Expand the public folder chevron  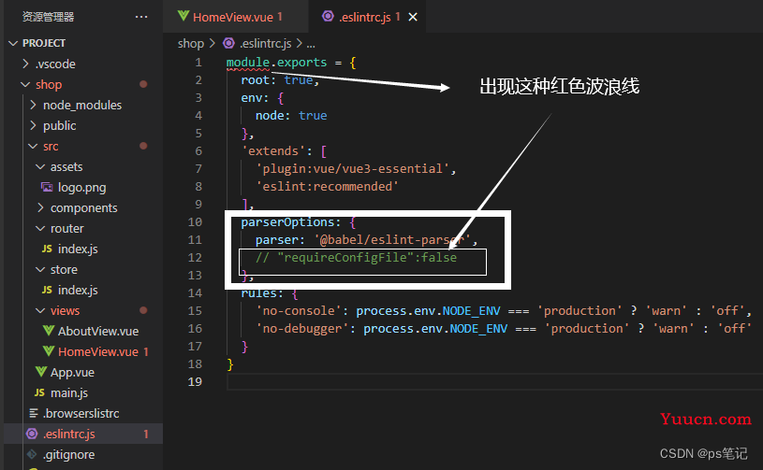(33, 125)
